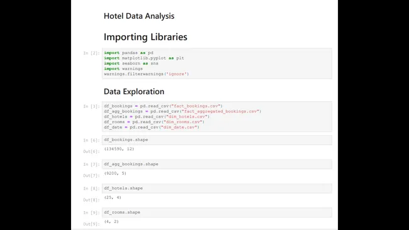Click the In [6] prompt label

(91, 140)
